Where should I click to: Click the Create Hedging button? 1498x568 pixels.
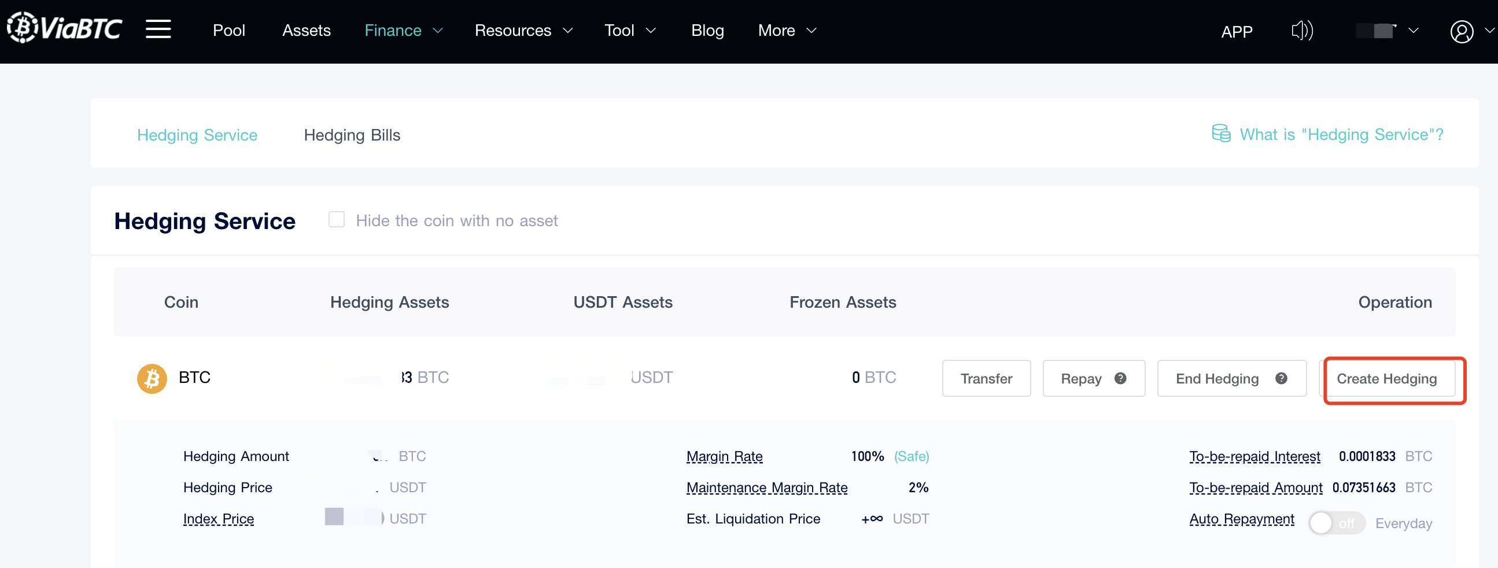[1386, 378]
